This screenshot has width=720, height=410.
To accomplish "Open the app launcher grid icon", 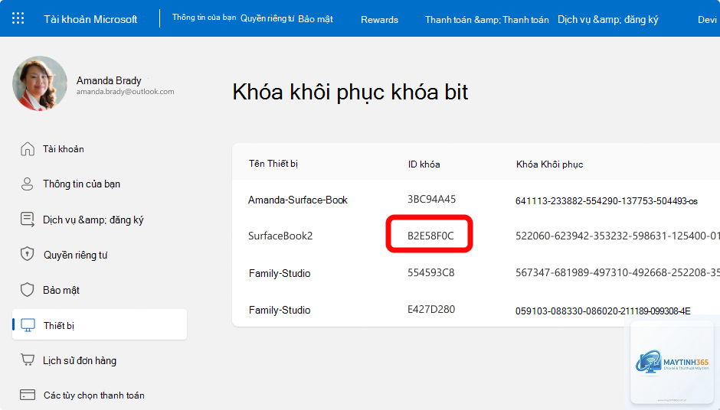I will (x=18, y=18).
